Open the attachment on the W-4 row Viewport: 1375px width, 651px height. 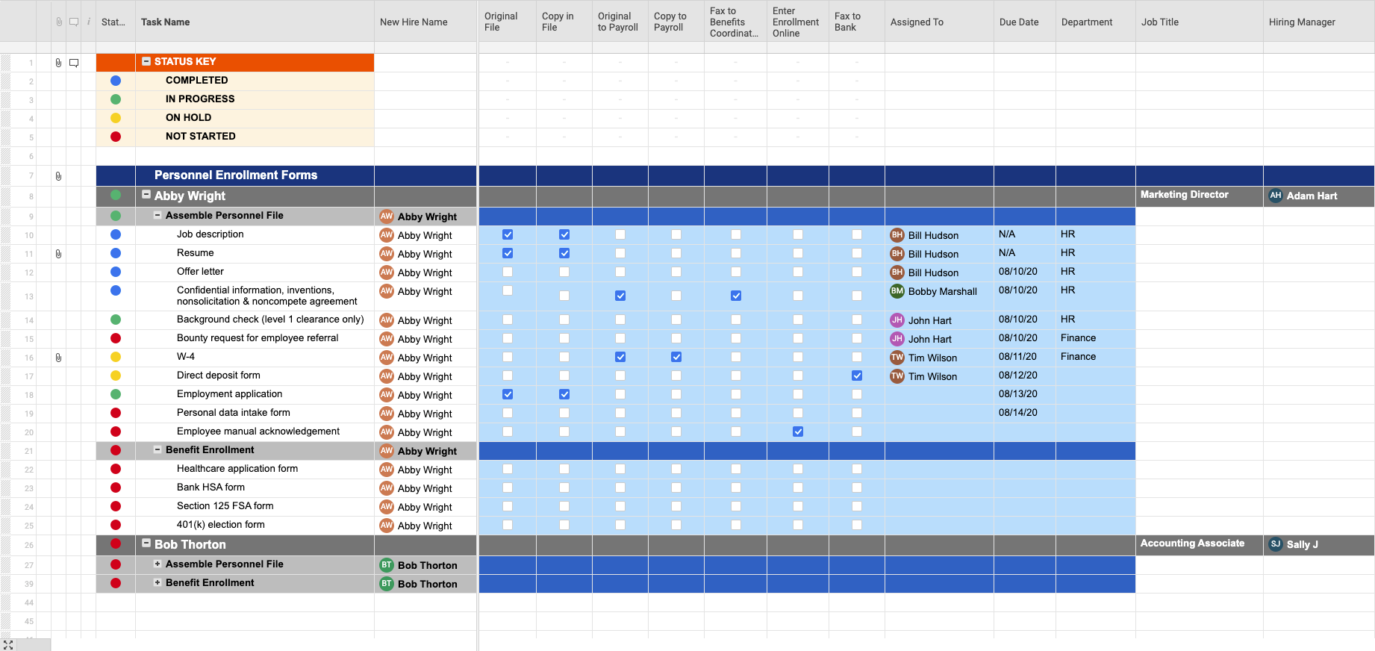(58, 358)
